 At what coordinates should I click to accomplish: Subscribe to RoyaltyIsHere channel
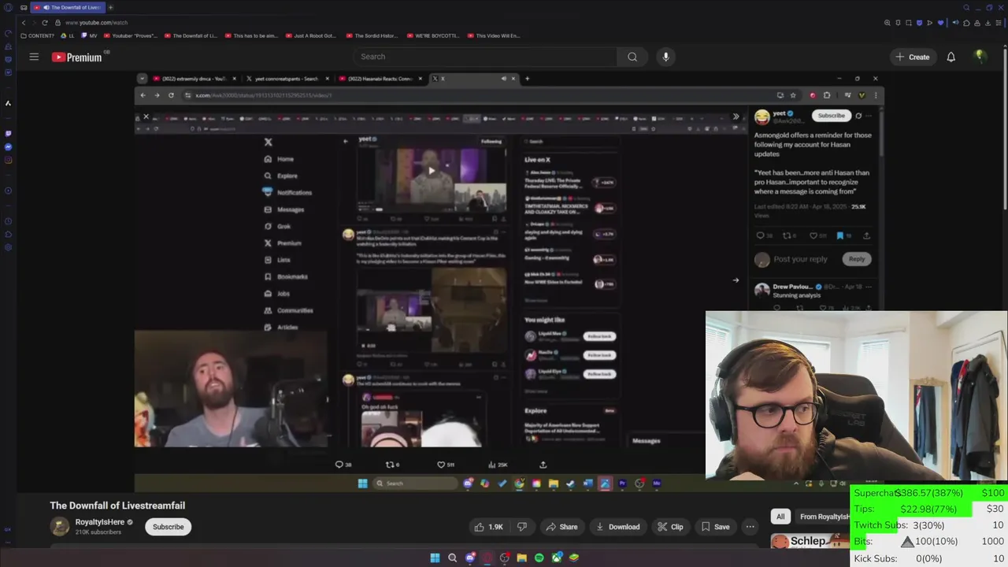tap(168, 527)
